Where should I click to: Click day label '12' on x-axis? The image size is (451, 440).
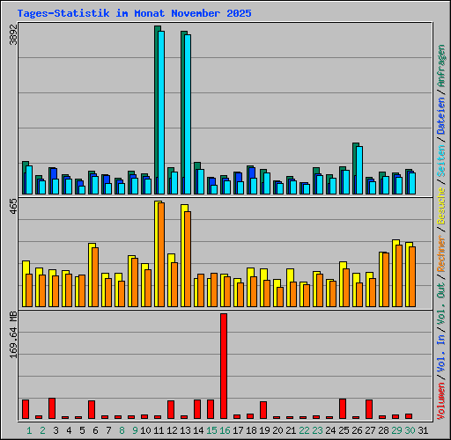click(172, 430)
